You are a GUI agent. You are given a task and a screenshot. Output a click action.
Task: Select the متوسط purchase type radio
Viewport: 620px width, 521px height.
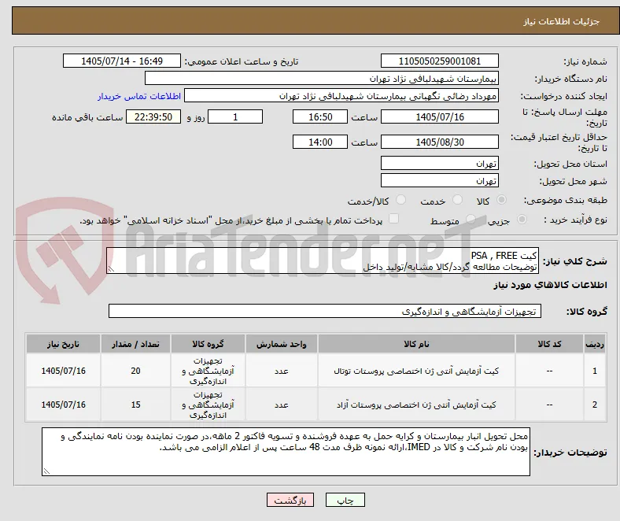(471, 219)
